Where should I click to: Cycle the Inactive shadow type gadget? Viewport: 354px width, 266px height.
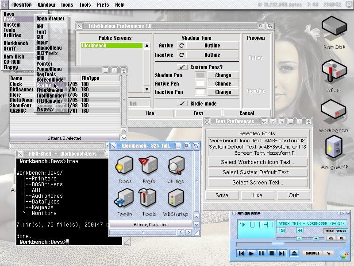point(208,55)
